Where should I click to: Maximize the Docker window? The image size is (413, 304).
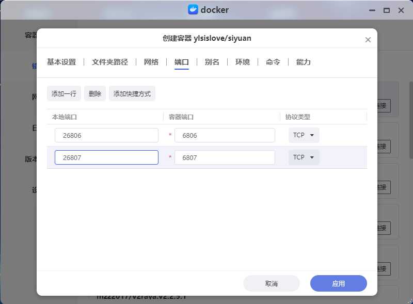click(386, 10)
